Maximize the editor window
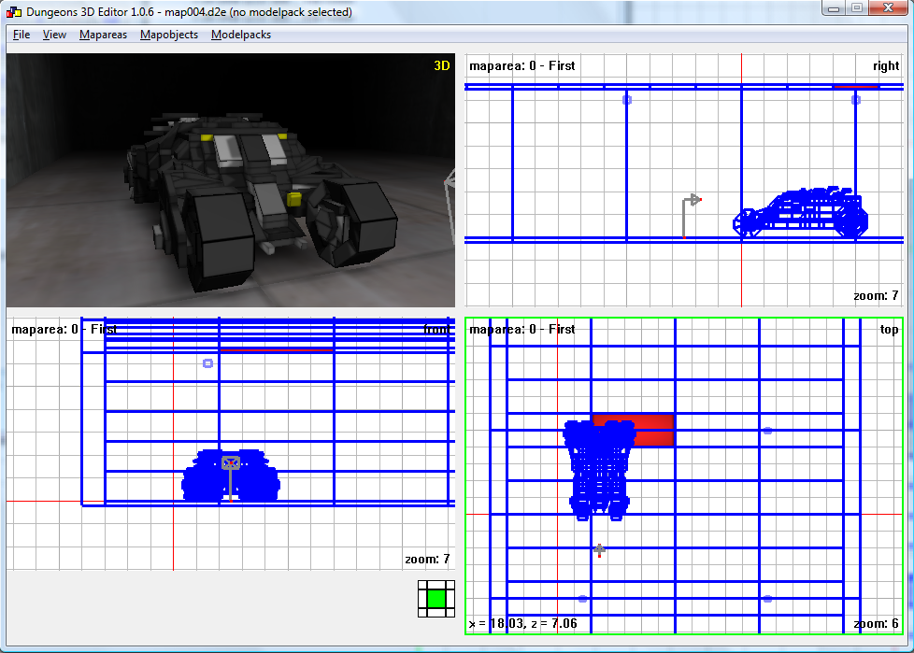The height and width of the screenshot is (653, 914). [x=856, y=8]
